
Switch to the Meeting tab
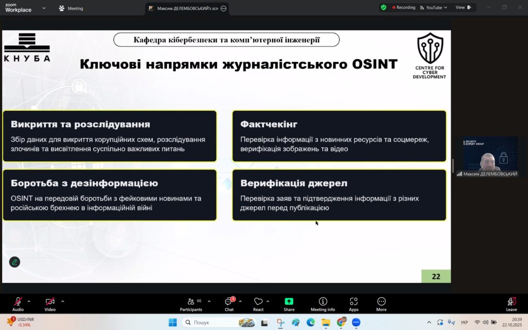[71, 8]
